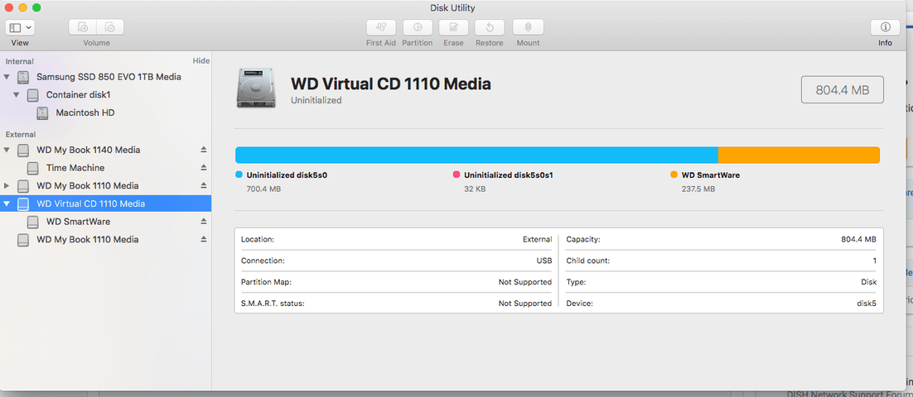
Task: Run First Aid from toolbar
Action: pos(381,27)
